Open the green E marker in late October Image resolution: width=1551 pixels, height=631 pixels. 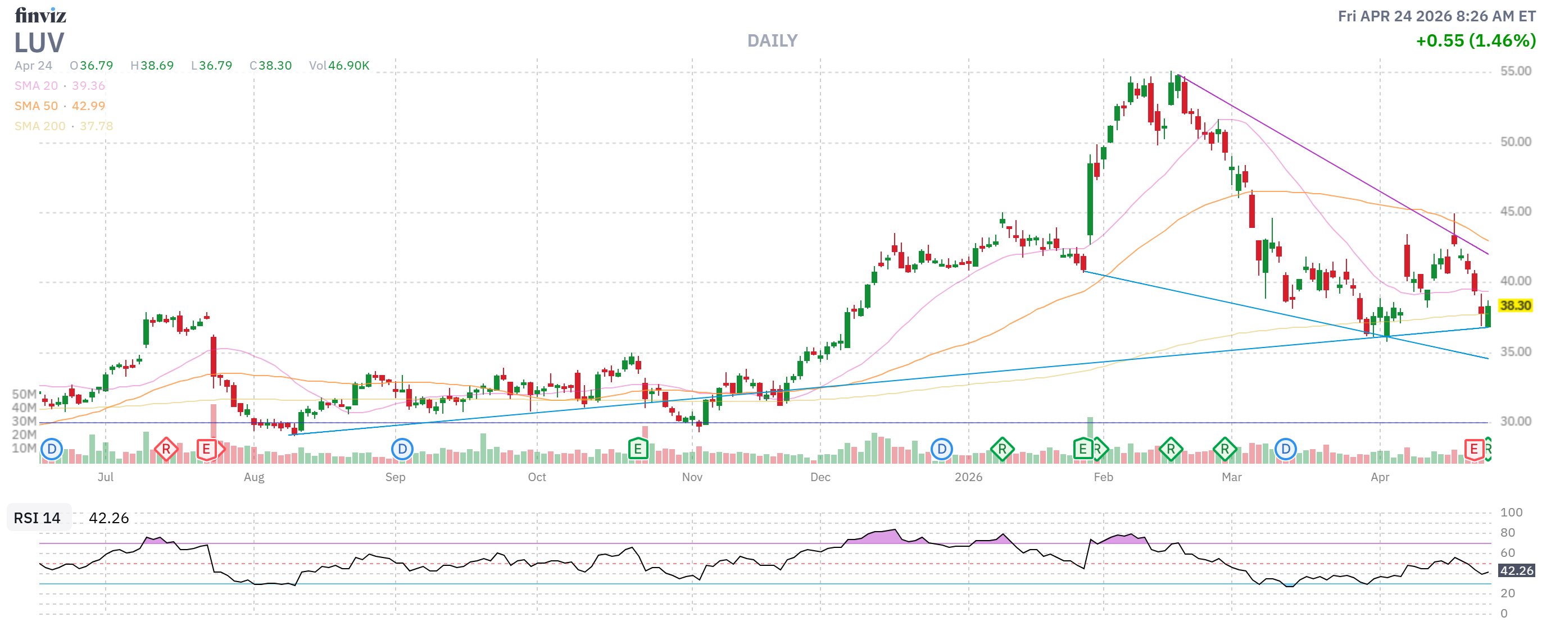click(638, 449)
